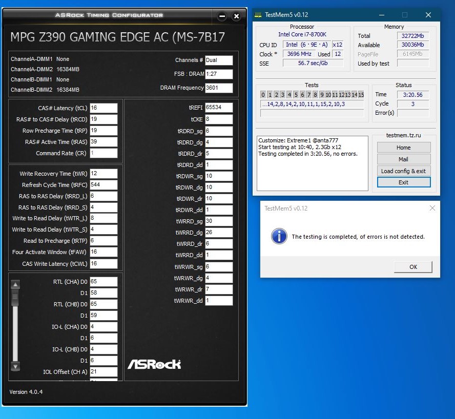Image resolution: width=455 pixels, height=419 pixels.
Task: Click the Available memory value 30036Mb
Action: click(x=413, y=45)
